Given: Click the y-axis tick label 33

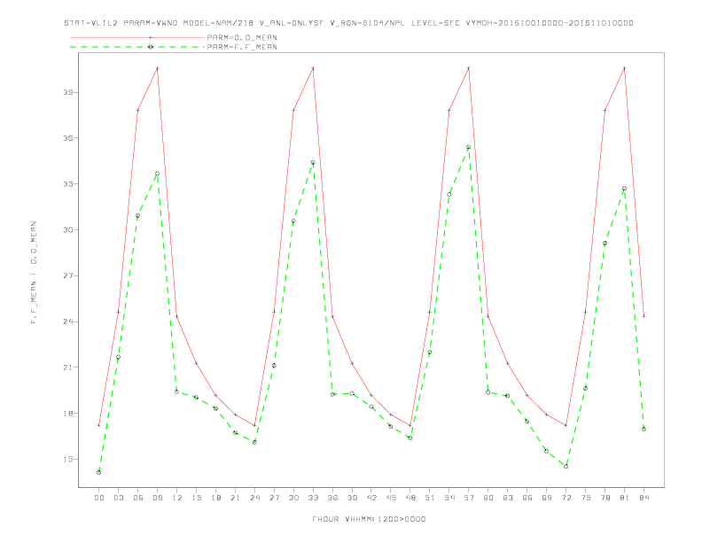Looking at the screenshot, I should tap(67, 184).
